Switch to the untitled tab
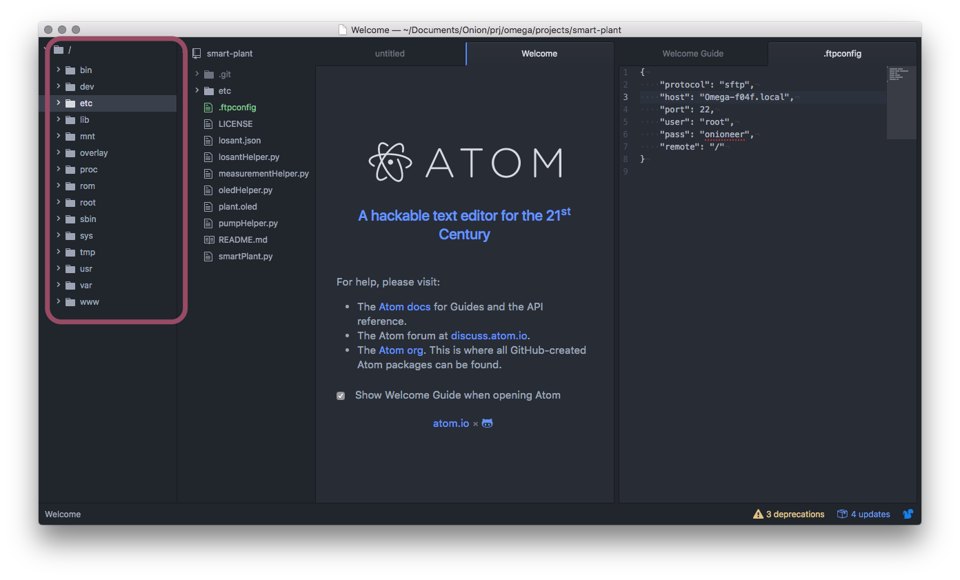 point(390,54)
